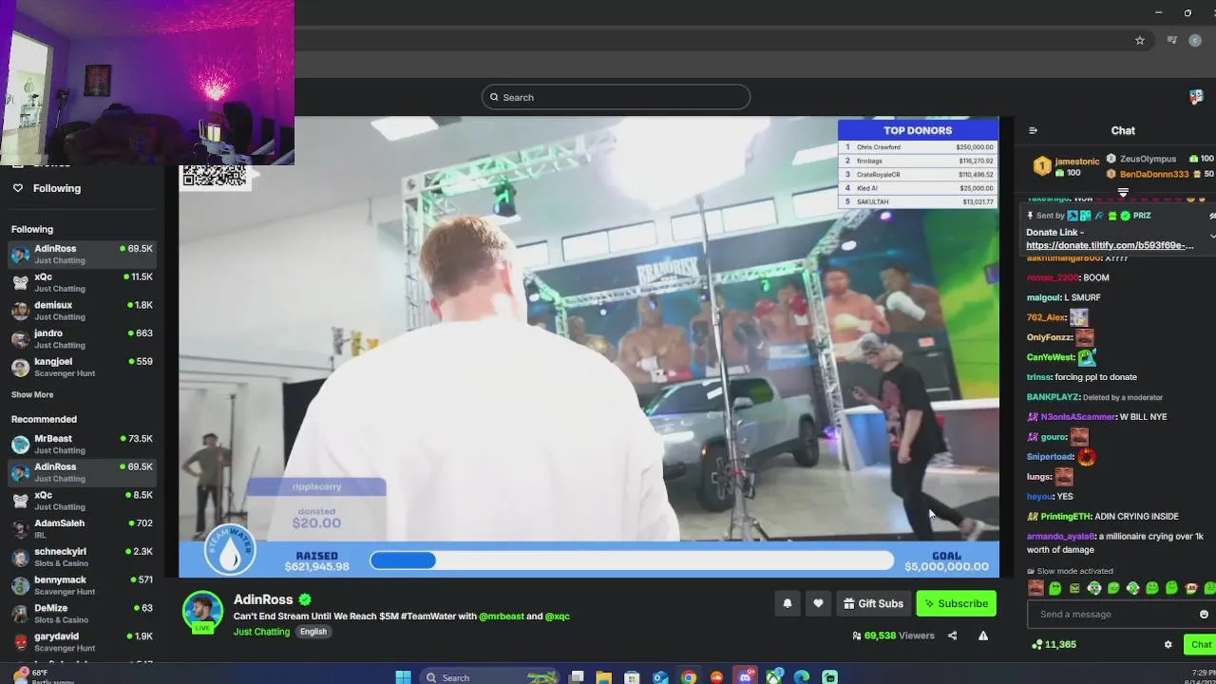
Task: Open PrintingETH username in chat
Action: [1068, 517]
